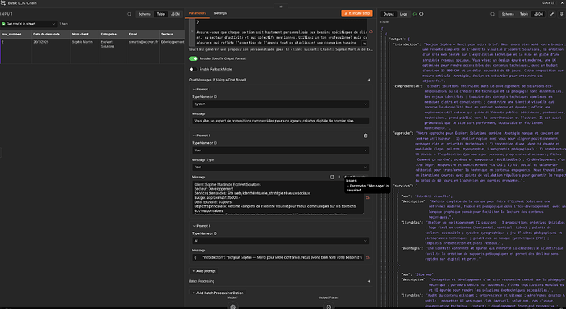The image size is (566, 309).
Task: Expand the prompt code editor
Action: 364,44
